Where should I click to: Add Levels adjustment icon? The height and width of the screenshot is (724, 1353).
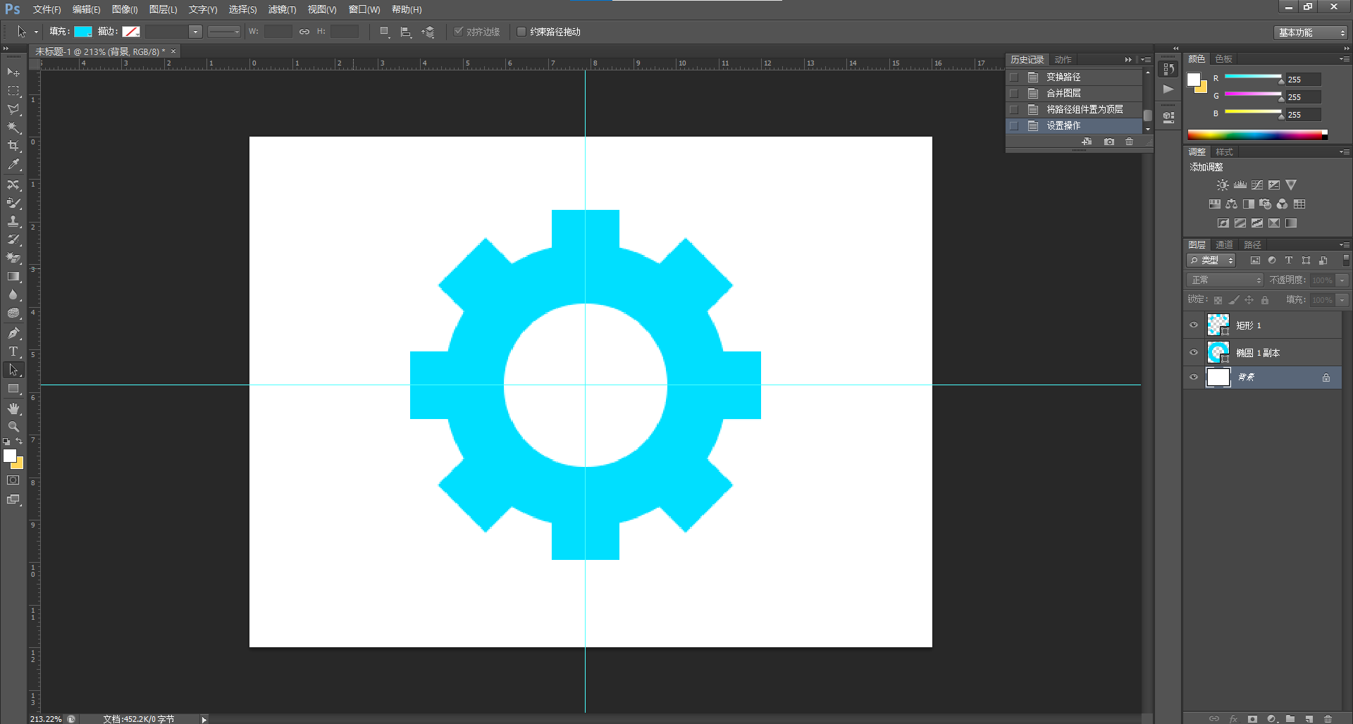click(1240, 185)
